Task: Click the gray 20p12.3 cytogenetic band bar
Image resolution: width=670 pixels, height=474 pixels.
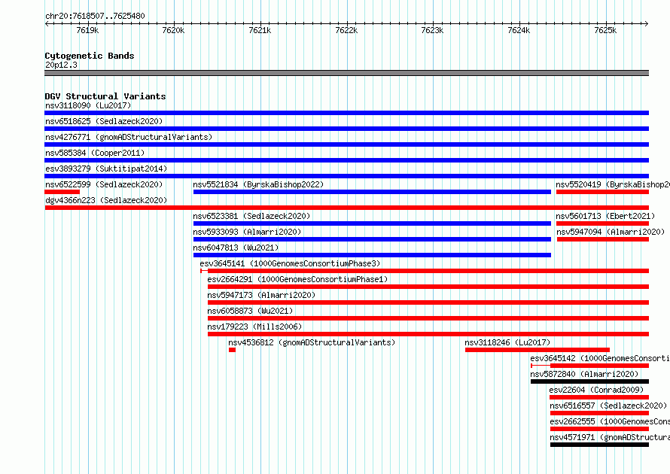Action: point(346,73)
